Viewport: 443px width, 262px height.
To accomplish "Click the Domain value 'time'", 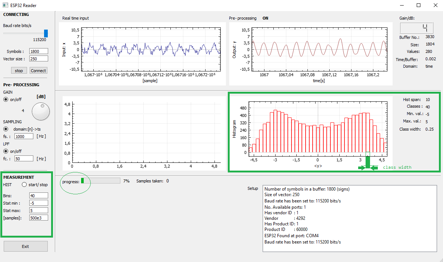I will click(x=429, y=66).
